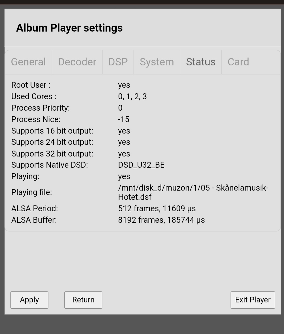Image resolution: width=284 pixels, height=334 pixels.
Task: Click the Process Priority label
Action: (x=40, y=108)
